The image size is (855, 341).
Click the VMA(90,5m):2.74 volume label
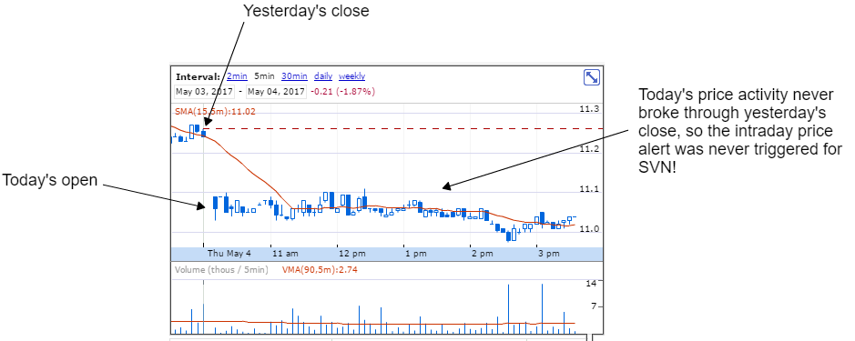tap(320, 270)
